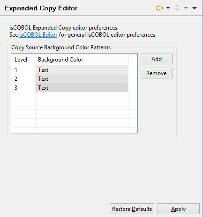Click the Add button

tap(157, 59)
